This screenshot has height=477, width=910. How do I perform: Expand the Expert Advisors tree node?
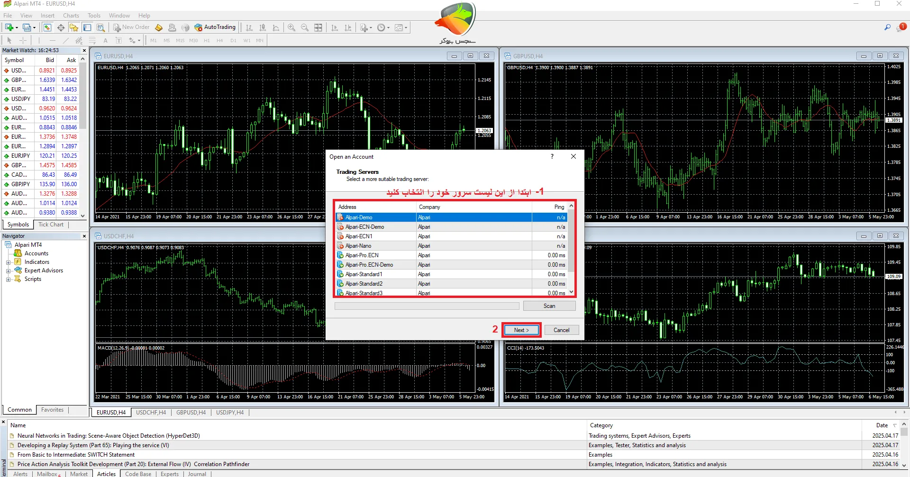point(8,271)
